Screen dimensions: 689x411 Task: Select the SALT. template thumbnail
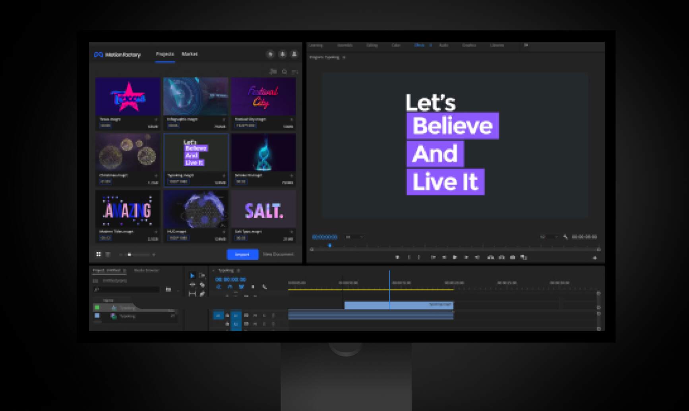pyautogui.click(x=263, y=209)
